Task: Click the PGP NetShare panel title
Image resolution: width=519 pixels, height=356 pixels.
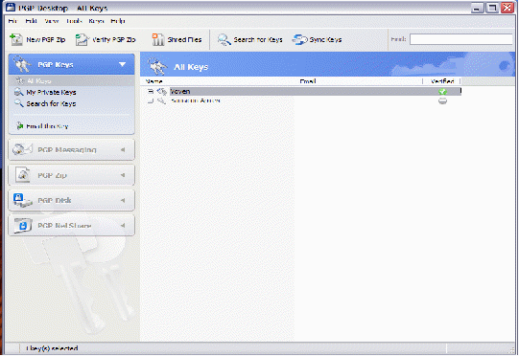Action: pyautogui.click(x=64, y=226)
